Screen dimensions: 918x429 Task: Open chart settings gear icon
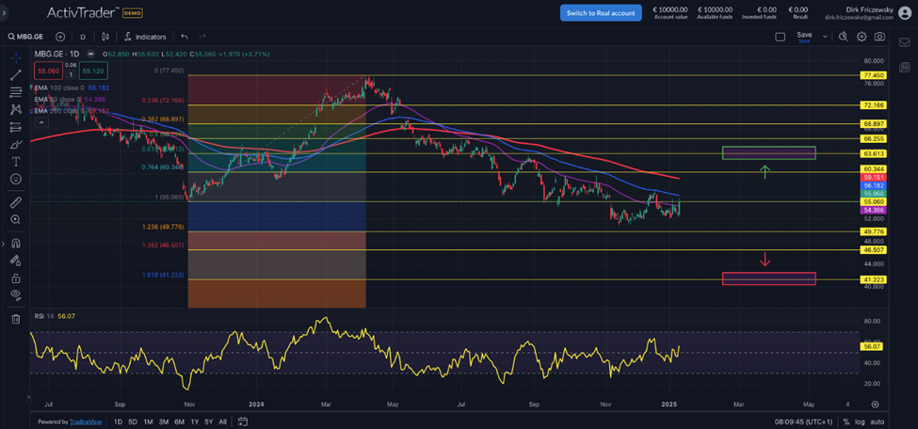tap(862, 37)
